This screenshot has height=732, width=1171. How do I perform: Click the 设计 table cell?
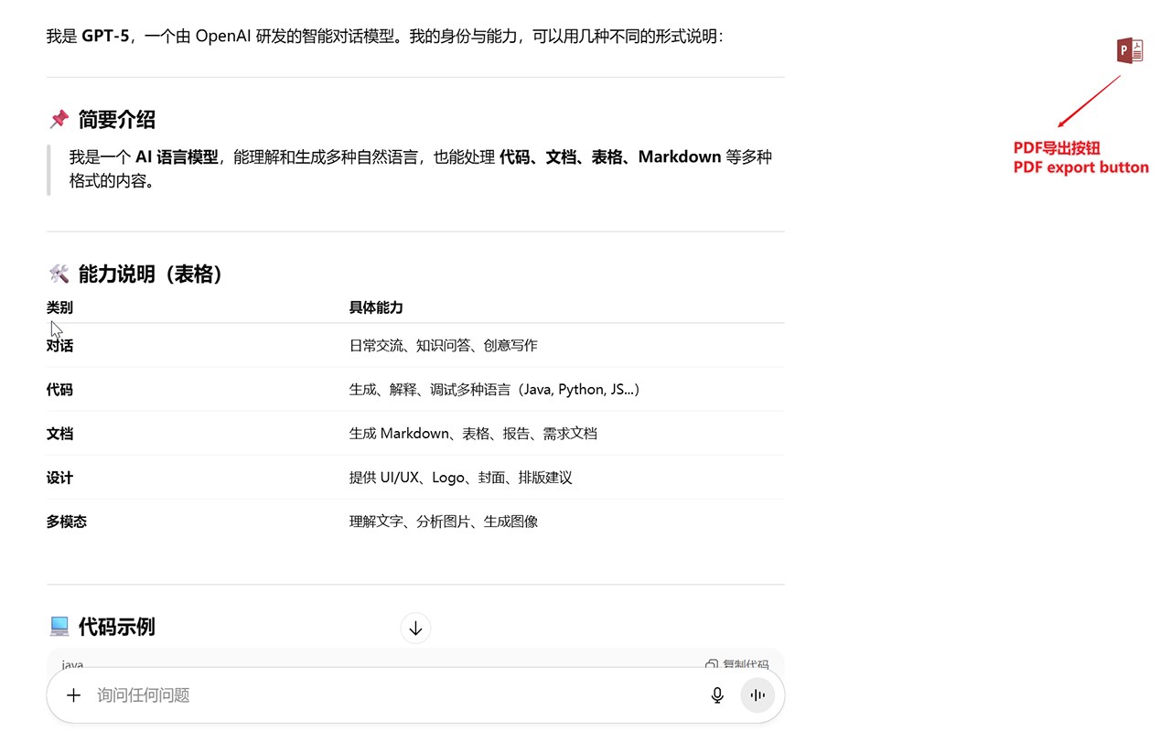pos(59,478)
